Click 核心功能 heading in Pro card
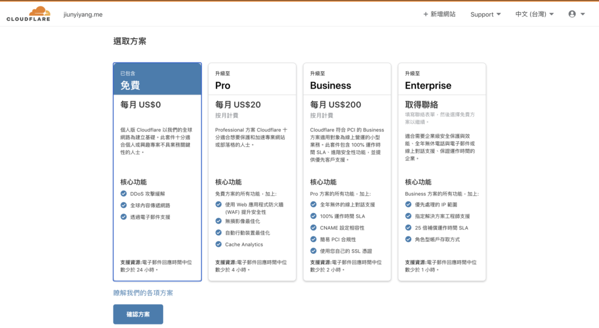 tap(229, 182)
